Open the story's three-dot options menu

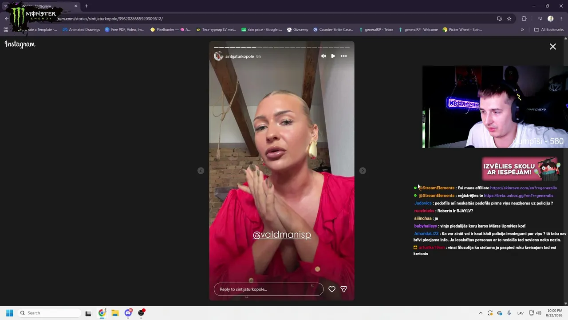pos(343,56)
